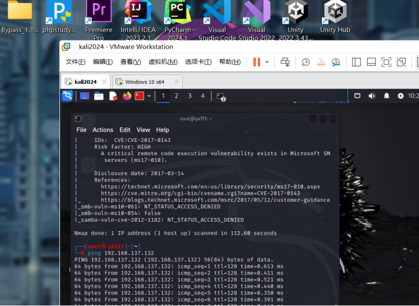
Task: Click the VMware Workstation title bar logo
Action: point(66,47)
